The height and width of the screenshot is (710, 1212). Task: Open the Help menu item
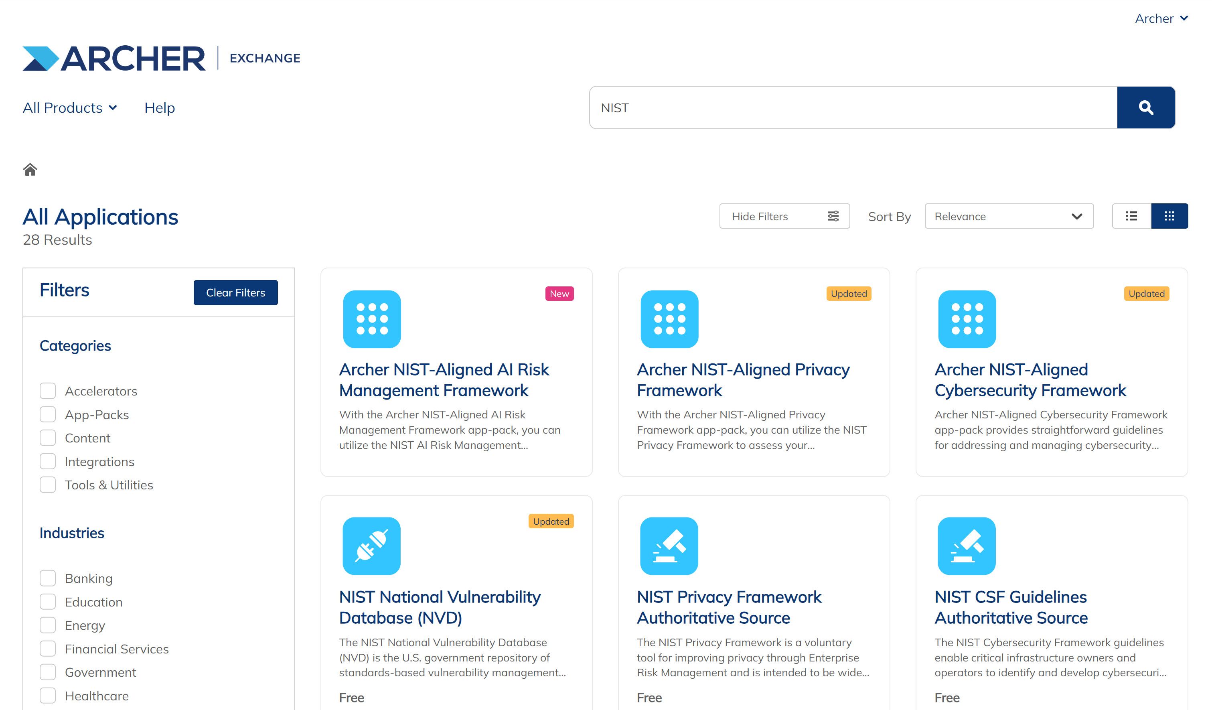pos(159,107)
